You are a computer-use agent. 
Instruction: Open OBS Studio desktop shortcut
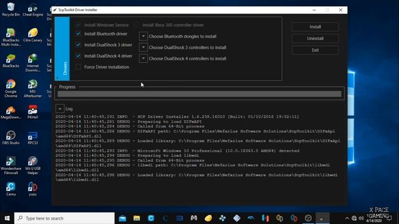point(11,138)
